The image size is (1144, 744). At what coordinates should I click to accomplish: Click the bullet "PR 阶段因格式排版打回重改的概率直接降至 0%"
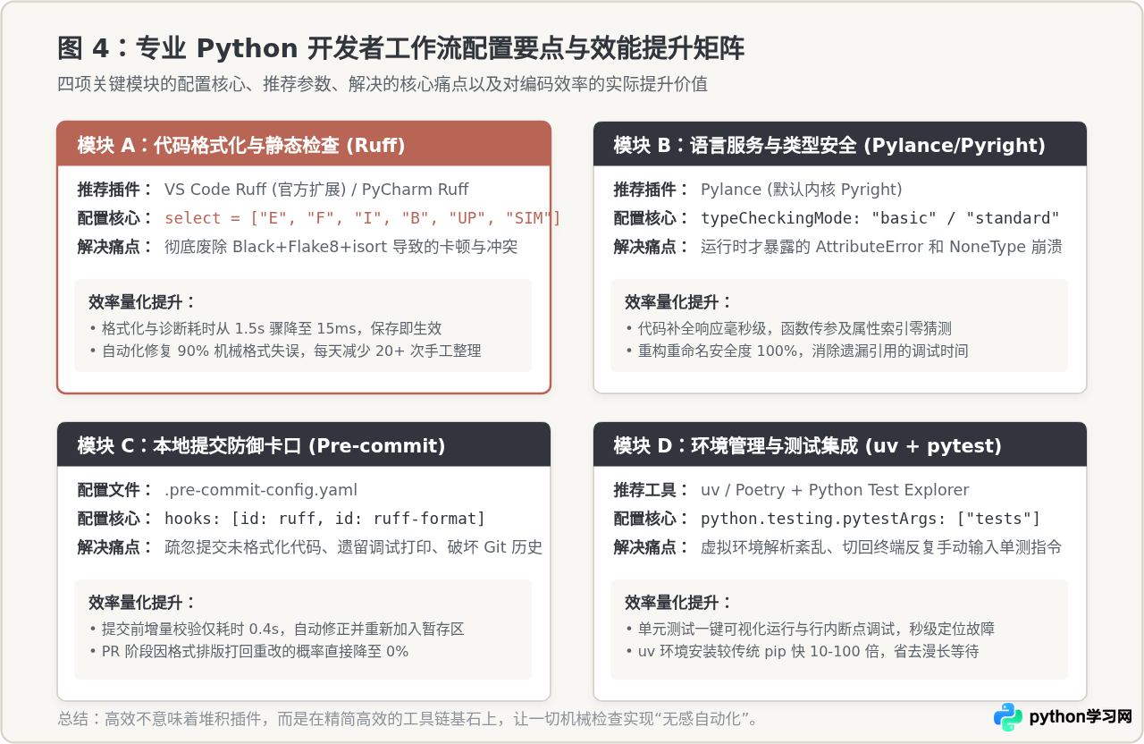tap(249, 651)
